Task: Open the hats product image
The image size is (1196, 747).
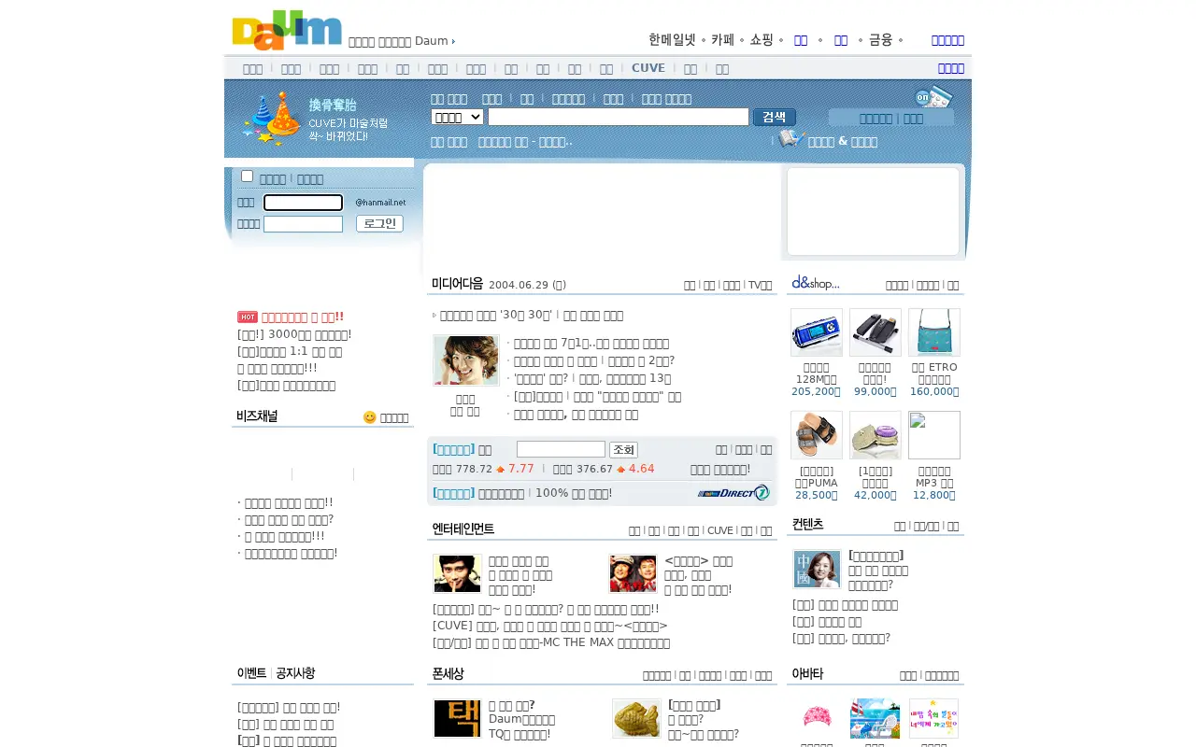Action: 876,435
